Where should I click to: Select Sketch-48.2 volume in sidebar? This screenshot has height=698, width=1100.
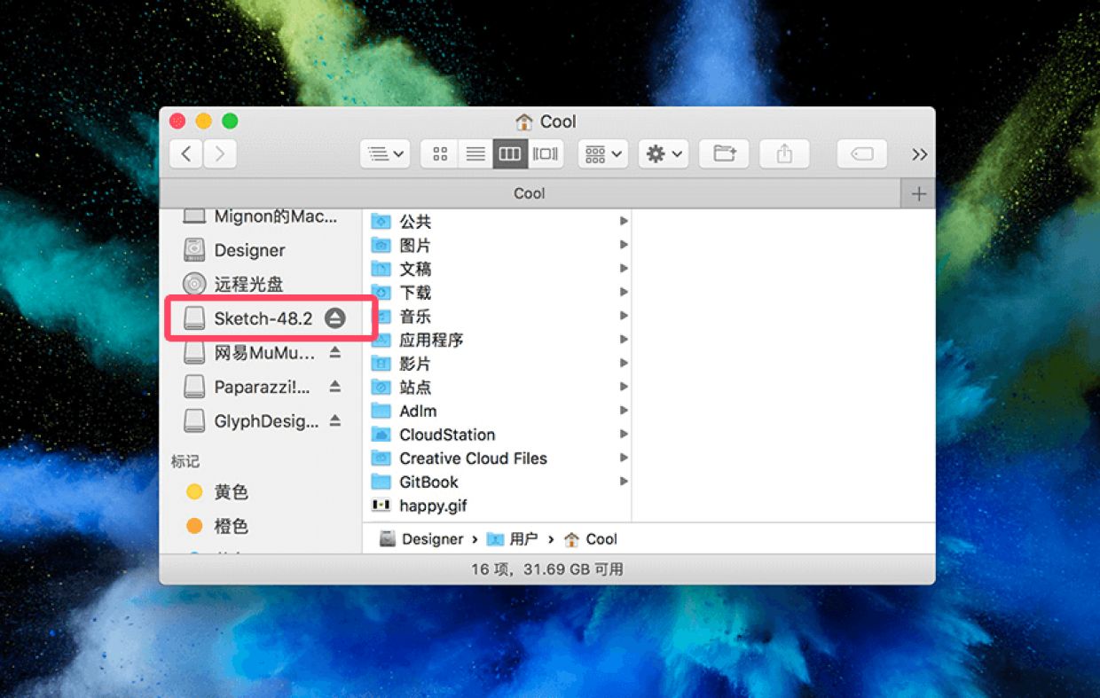pos(260,318)
